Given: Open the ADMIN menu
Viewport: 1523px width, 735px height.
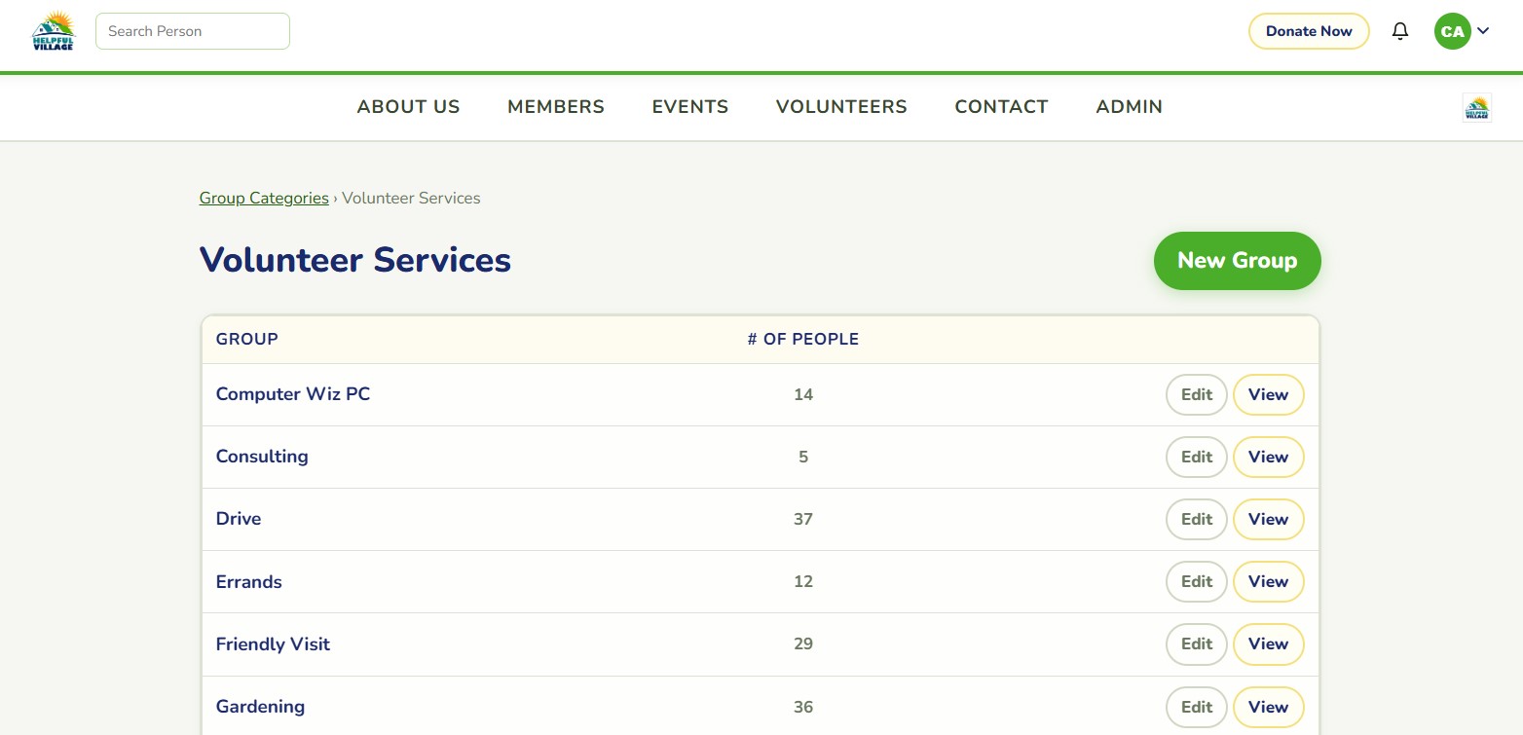Looking at the screenshot, I should (x=1129, y=107).
